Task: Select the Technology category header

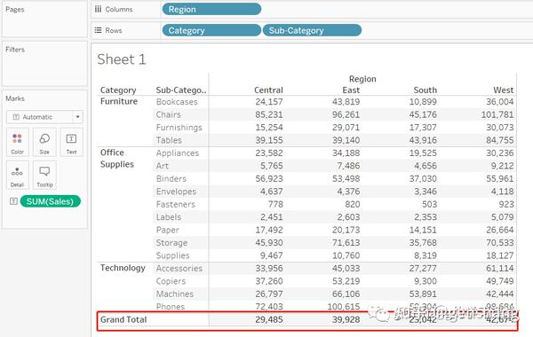Action: (x=123, y=268)
